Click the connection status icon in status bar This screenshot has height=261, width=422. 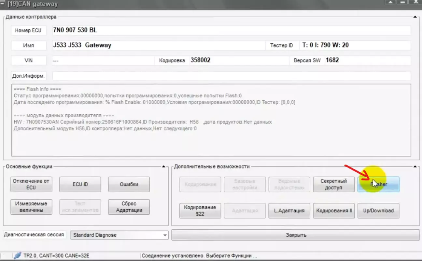(x=17, y=256)
